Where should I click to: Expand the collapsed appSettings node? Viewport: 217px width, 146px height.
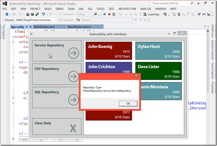[x=13, y=139]
